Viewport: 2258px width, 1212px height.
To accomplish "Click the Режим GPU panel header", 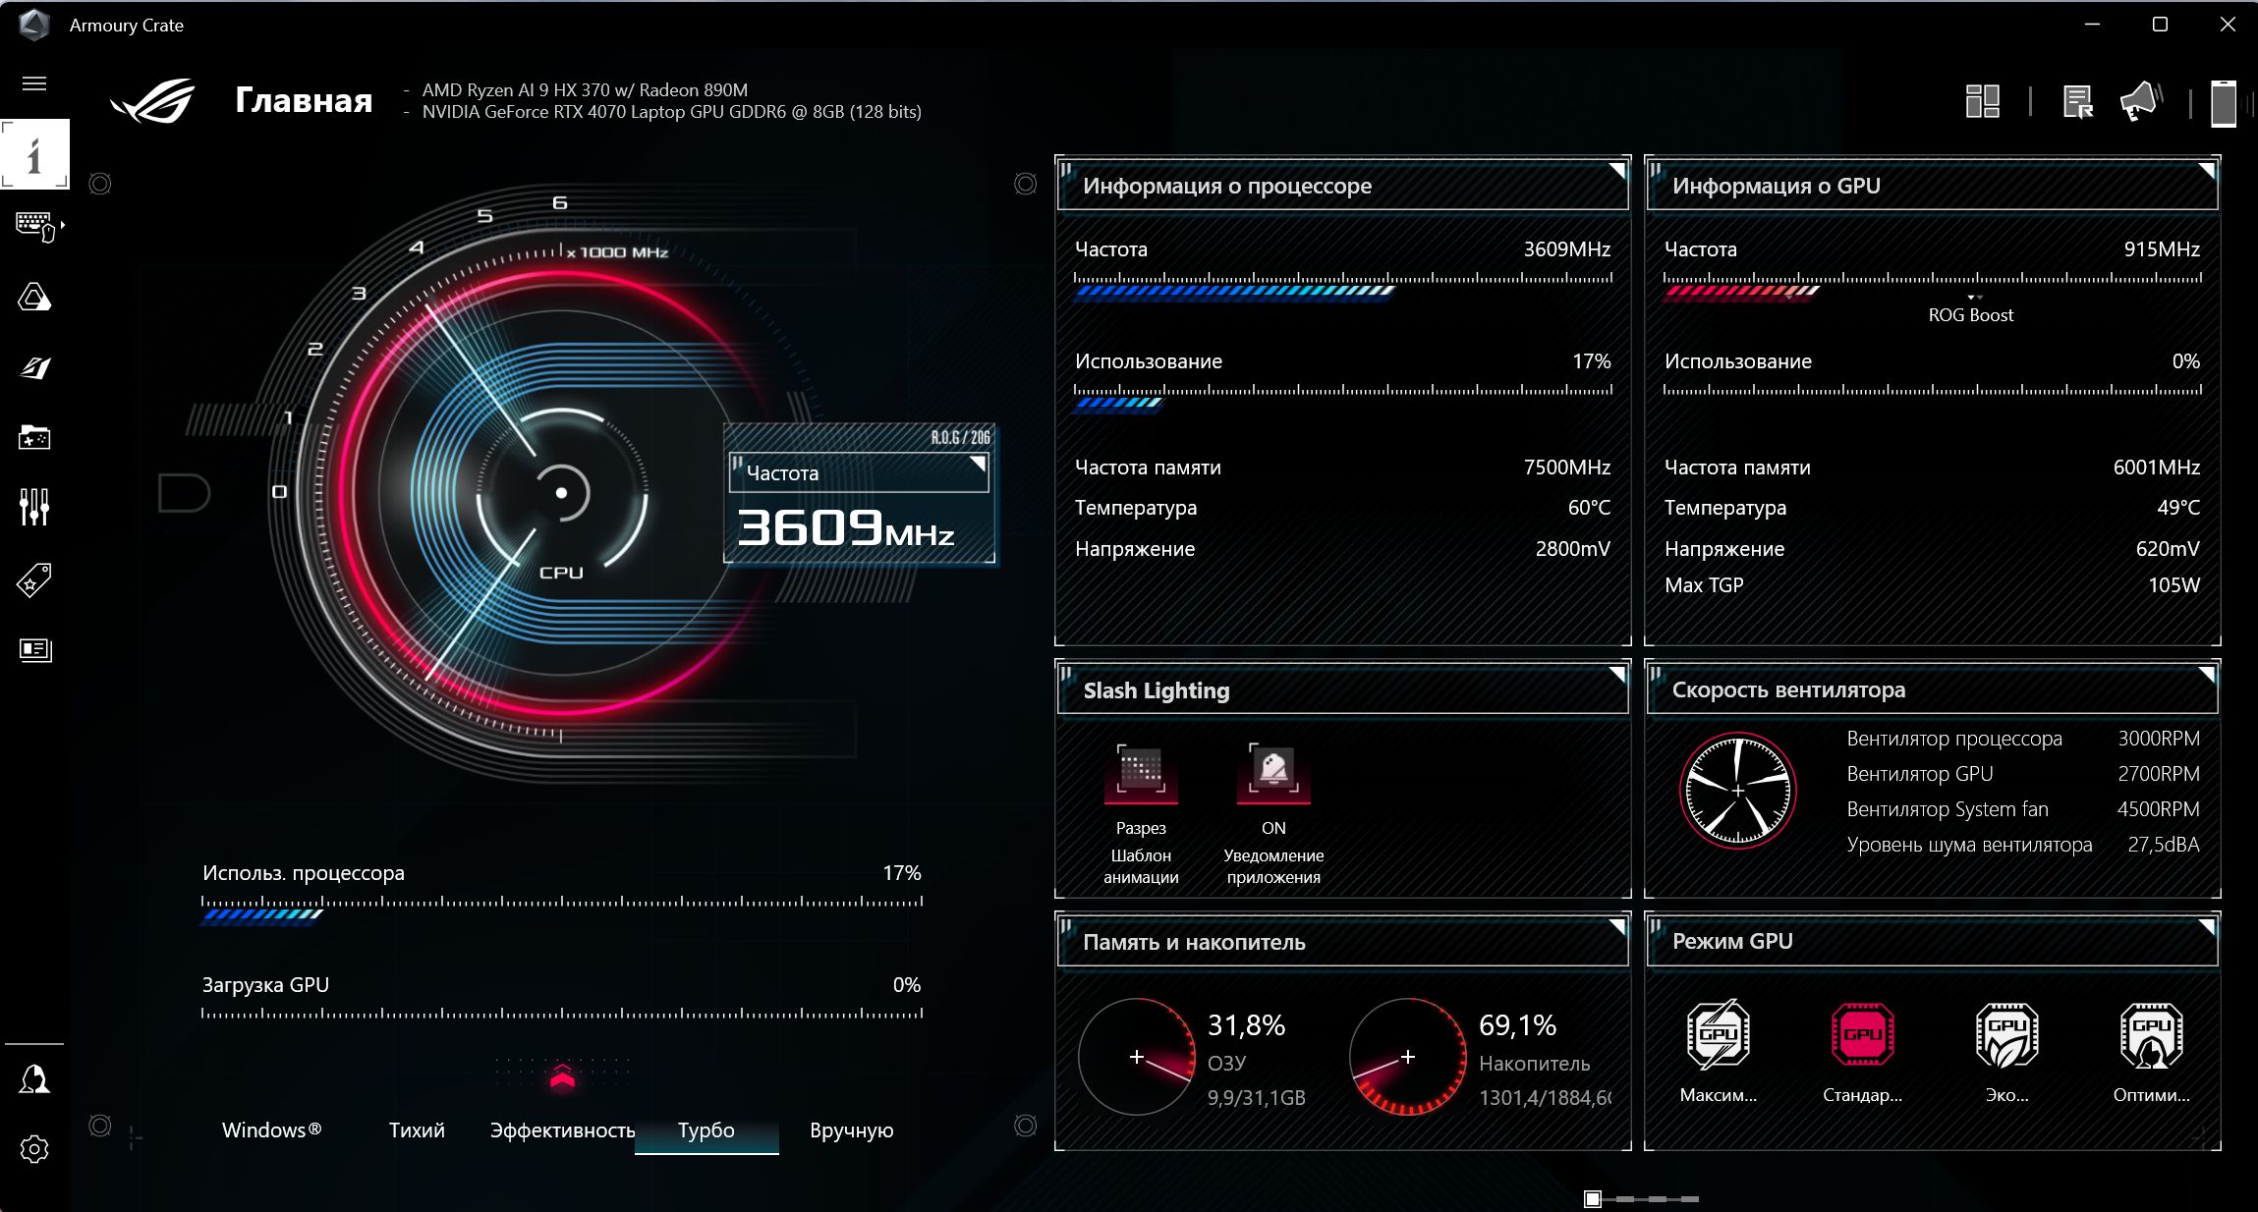I will pos(1933,942).
